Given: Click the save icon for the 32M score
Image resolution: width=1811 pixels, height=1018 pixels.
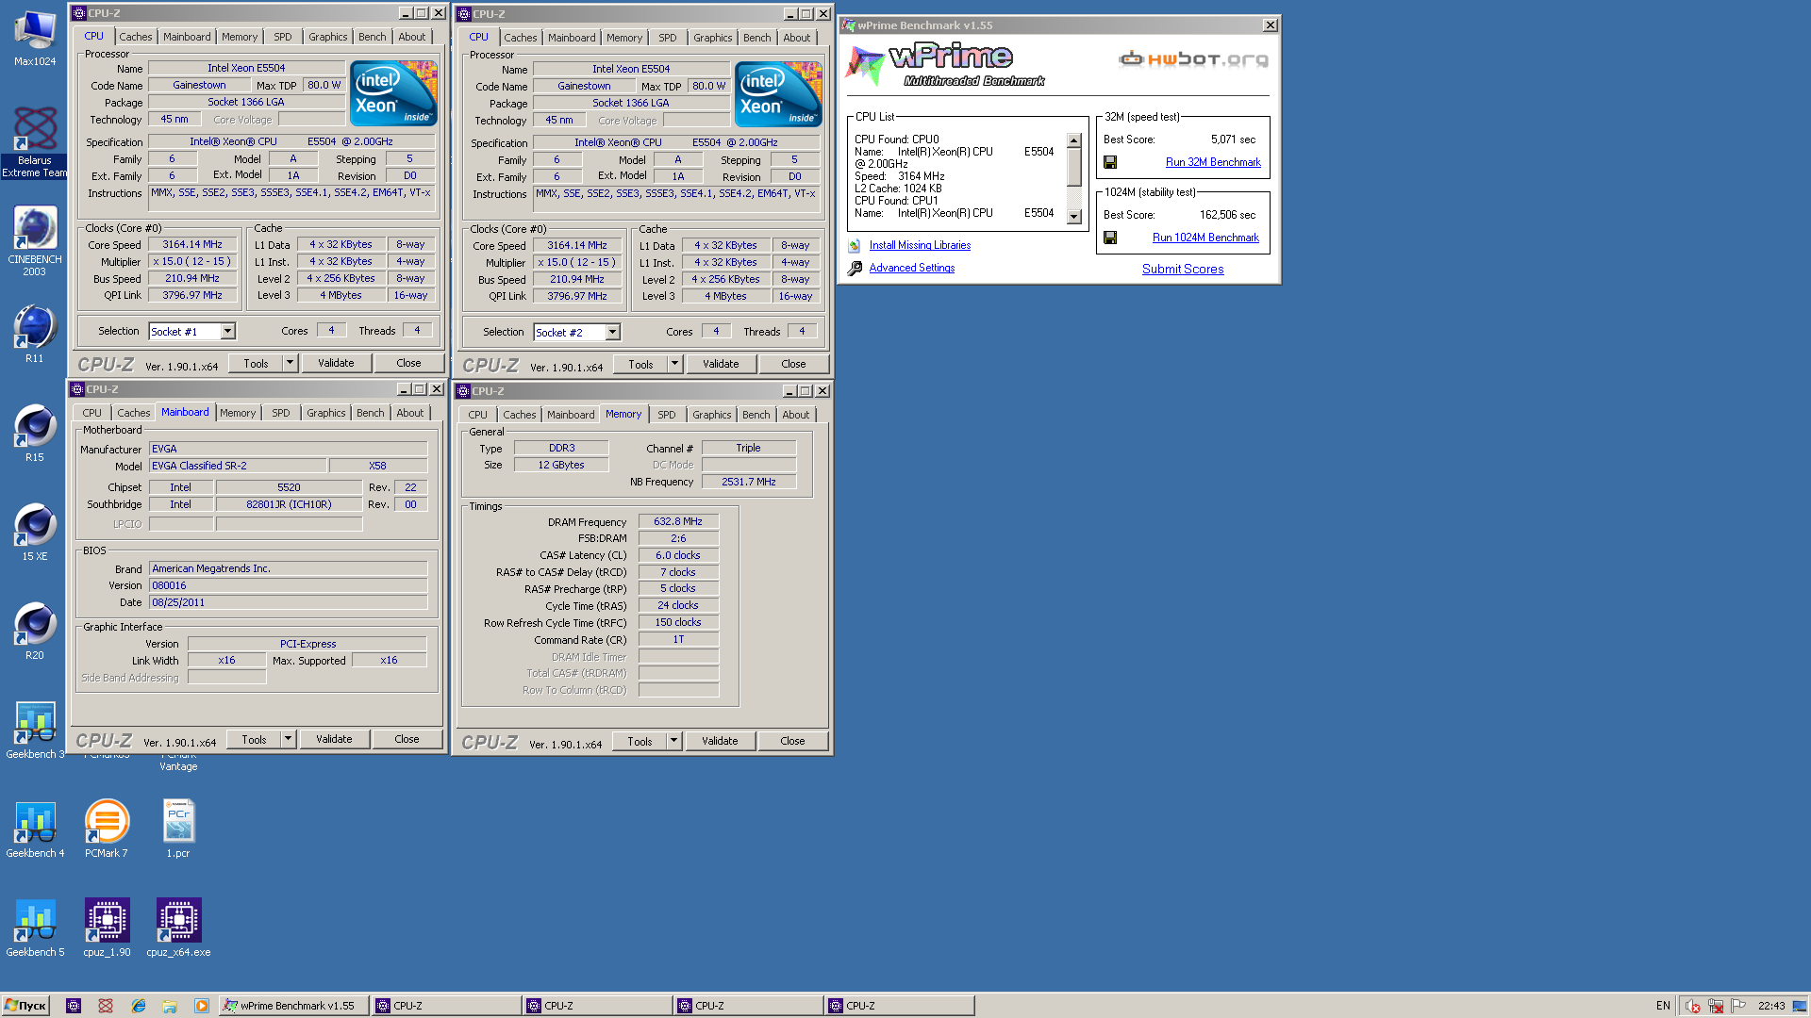Looking at the screenshot, I should 1110,162.
